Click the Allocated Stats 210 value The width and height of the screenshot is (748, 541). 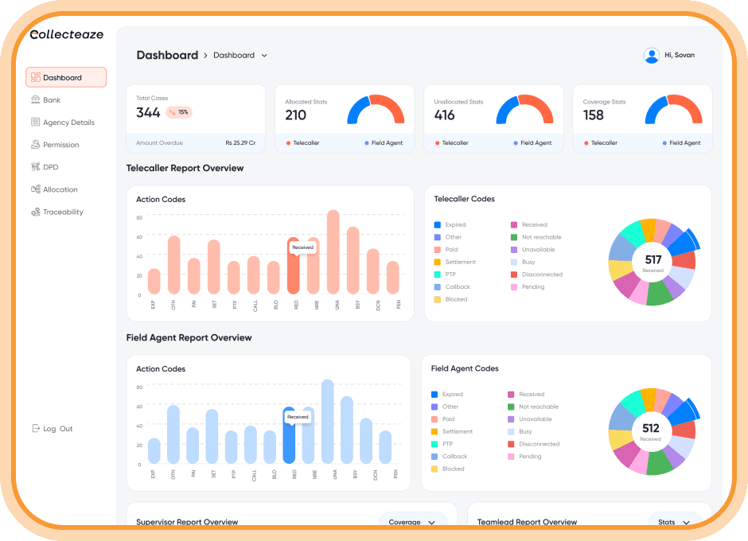click(295, 115)
